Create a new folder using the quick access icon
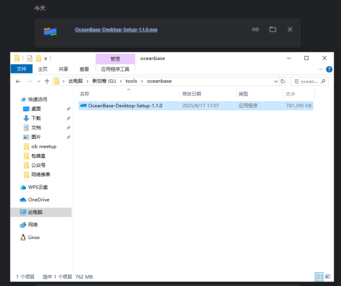Image resolution: width=341 pixels, height=286 pixels. tap(39, 58)
